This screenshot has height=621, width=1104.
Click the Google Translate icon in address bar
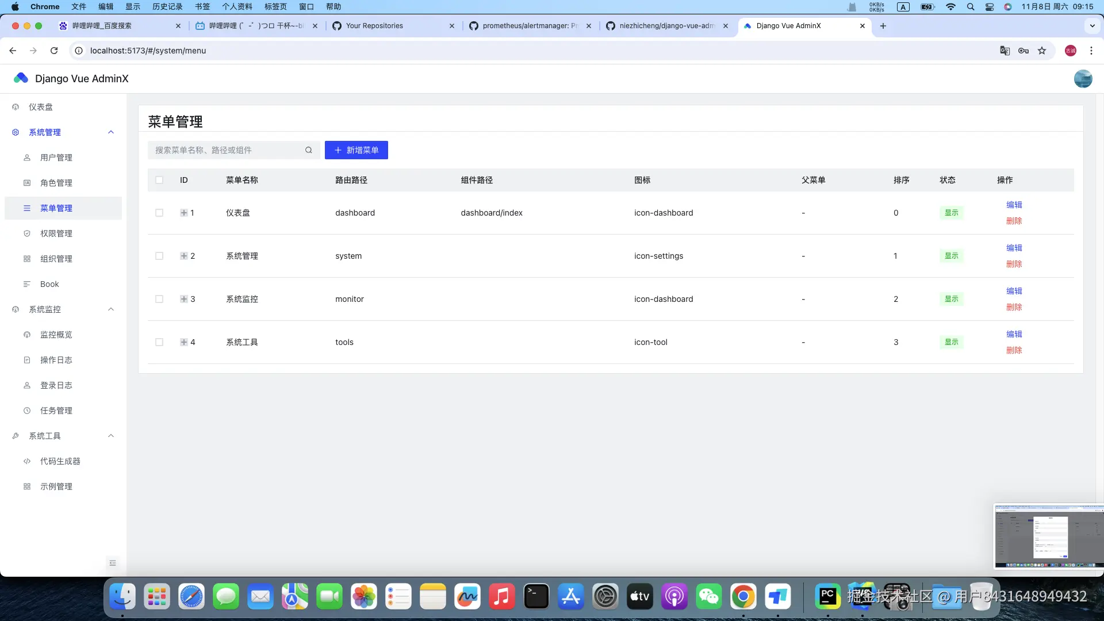point(1005,51)
